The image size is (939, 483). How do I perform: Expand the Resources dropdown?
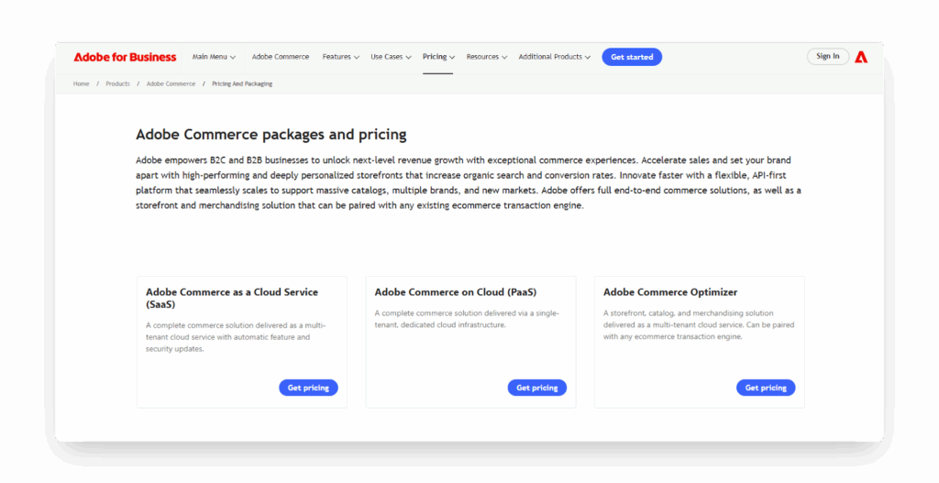coord(487,57)
